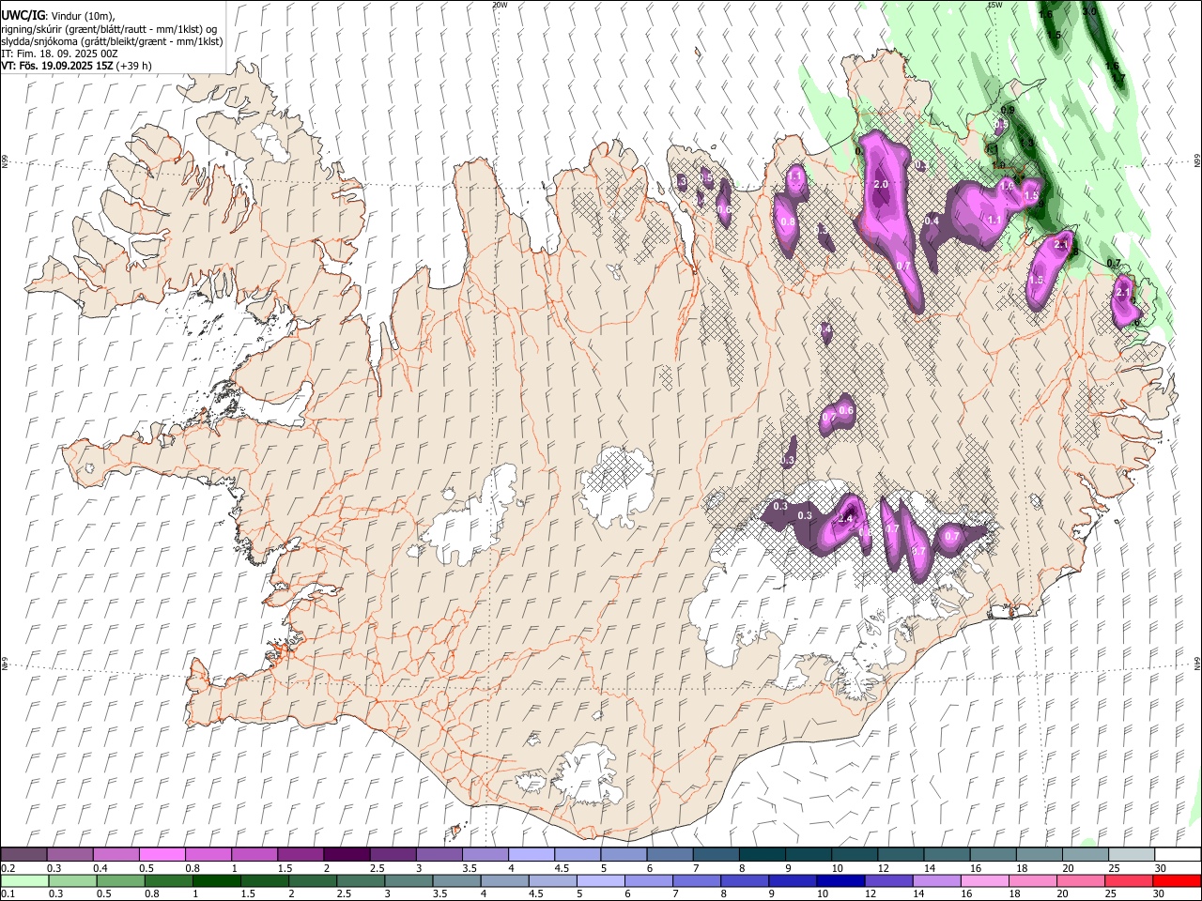1202x901 pixels.
Task: Pick the darkest purple swatch between 2 and 2.5 on snow scale
Action: point(347,855)
